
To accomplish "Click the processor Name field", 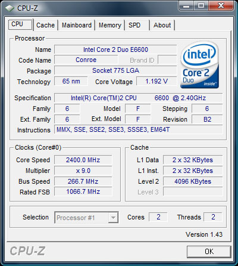I will pyautogui.click(x=115, y=50).
